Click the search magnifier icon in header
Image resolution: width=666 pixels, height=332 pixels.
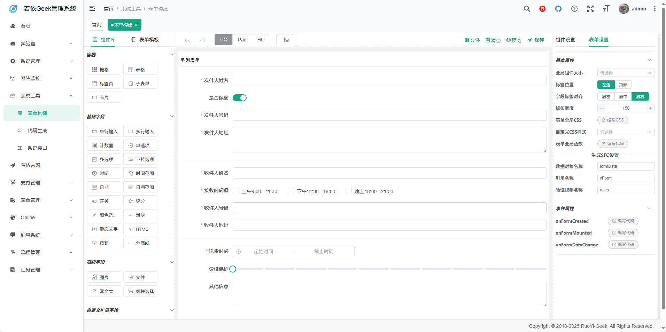[x=527, y=9]
